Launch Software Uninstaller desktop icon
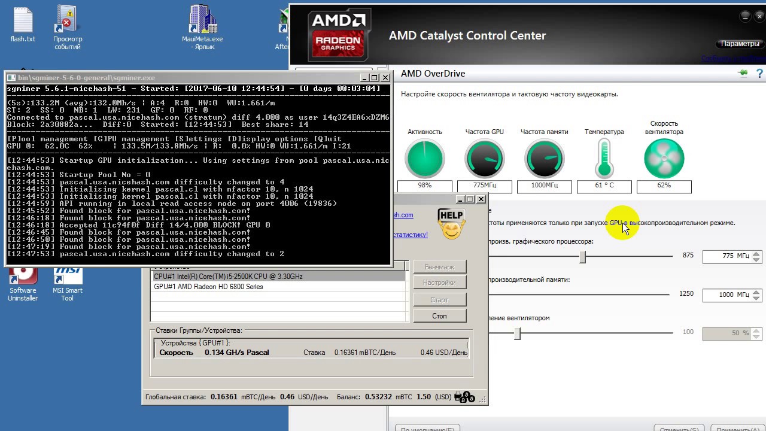 pyautogui.click(x=23, y=284)
